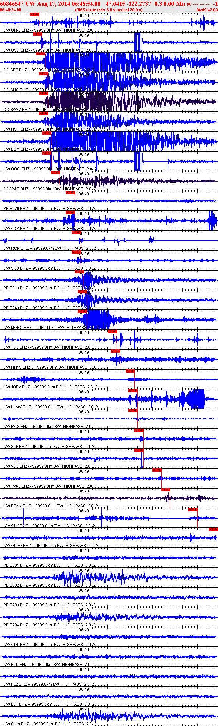
Task: Click the red pick marker on UW JORV trace
Action: (x=130, y=371)
